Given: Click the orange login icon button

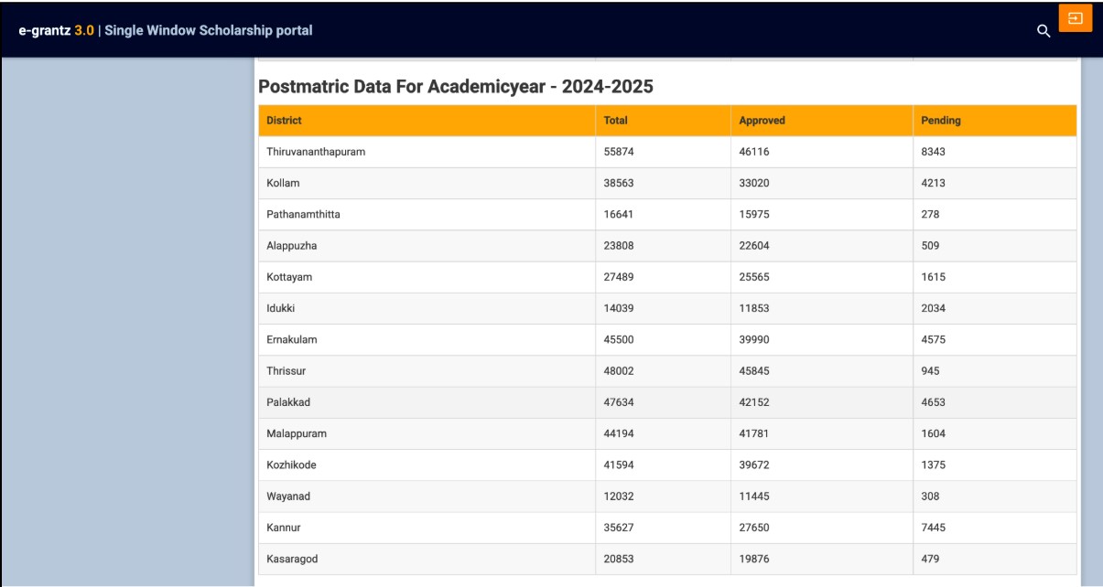Looking at the screenshot, I should click(x=1076, y=18).
